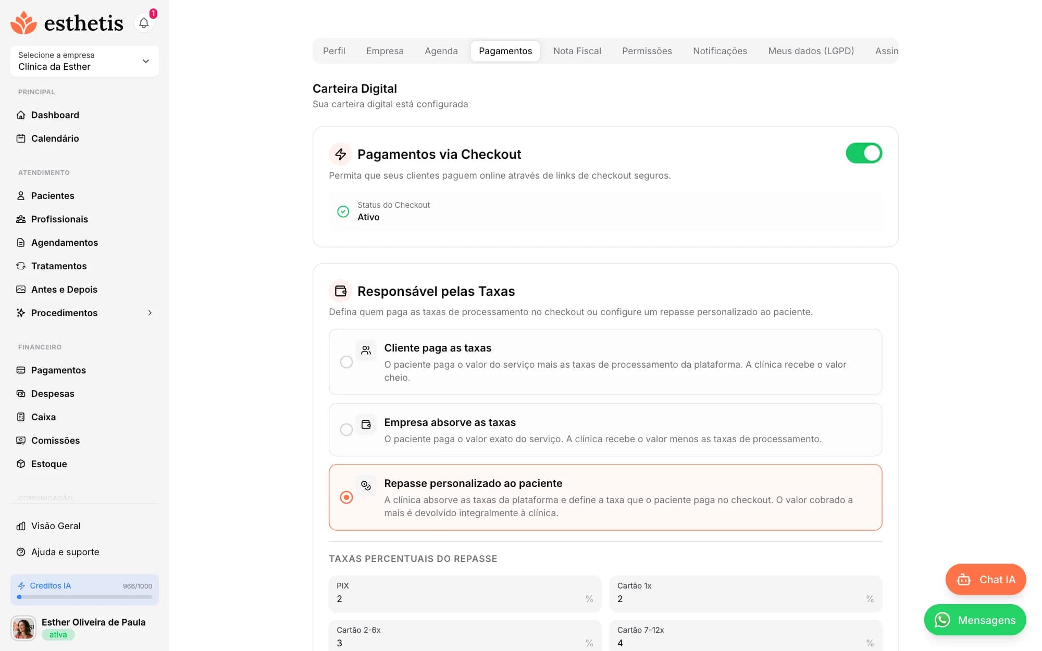This screenshot has width=1042, height=651.
Task: Click Esther Oliveira de Paula's avatar photo
Action: click(23, 628)
